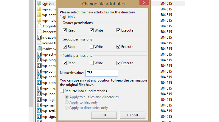The height and width of the screenshot is (122, 219).
Task: Enable Public permissions Write checkbox
Action: (92, 63)
